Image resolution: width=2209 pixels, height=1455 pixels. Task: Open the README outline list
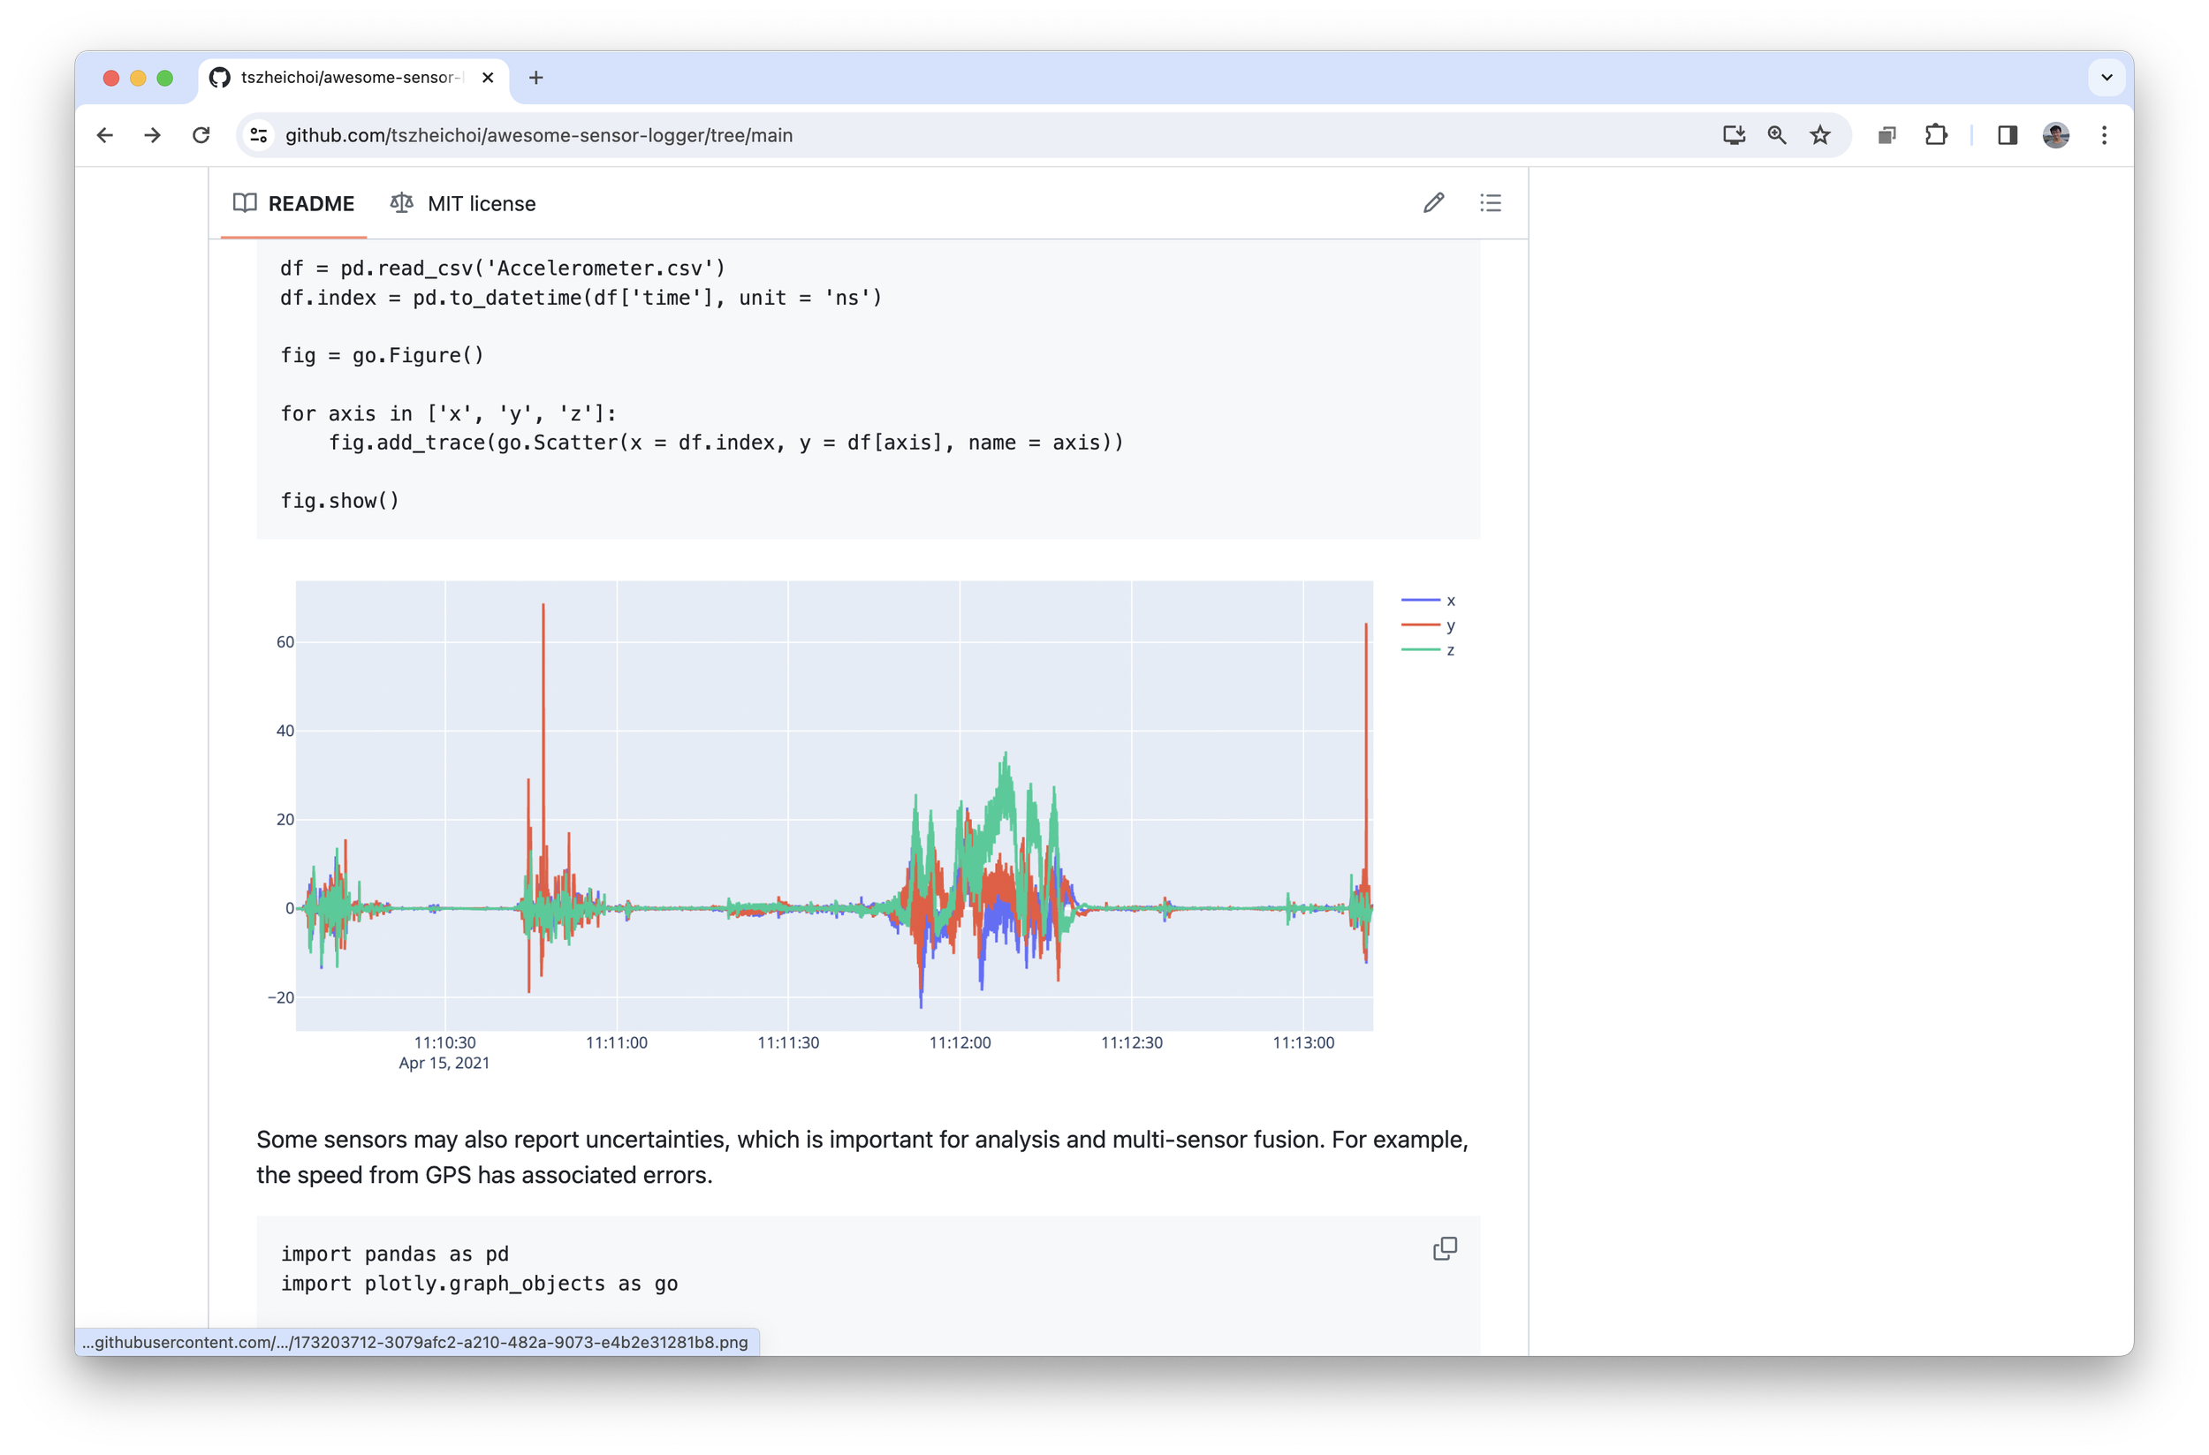1490,203
